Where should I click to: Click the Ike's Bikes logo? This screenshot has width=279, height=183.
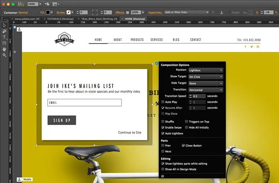[x=64, y=39]
